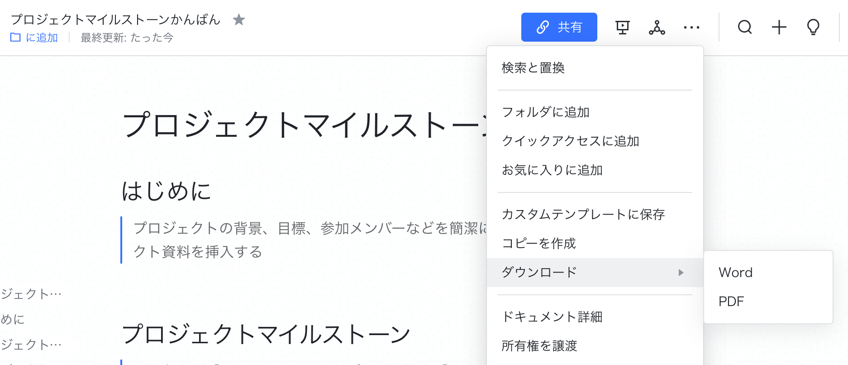Screen dimensions: 848x365
Task: Click カスタムテンプレートに保存 option
Action: 583,215
